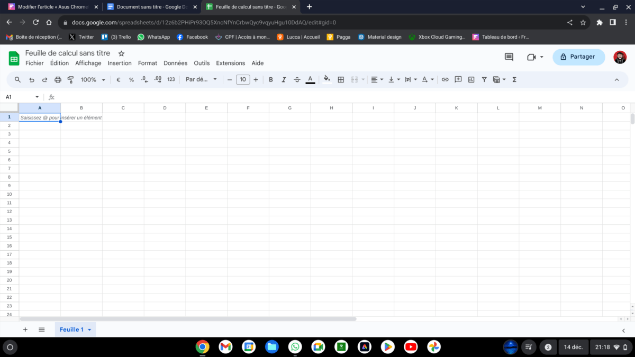Toggle bold formatting
The image size is (635, 357).
271,80
